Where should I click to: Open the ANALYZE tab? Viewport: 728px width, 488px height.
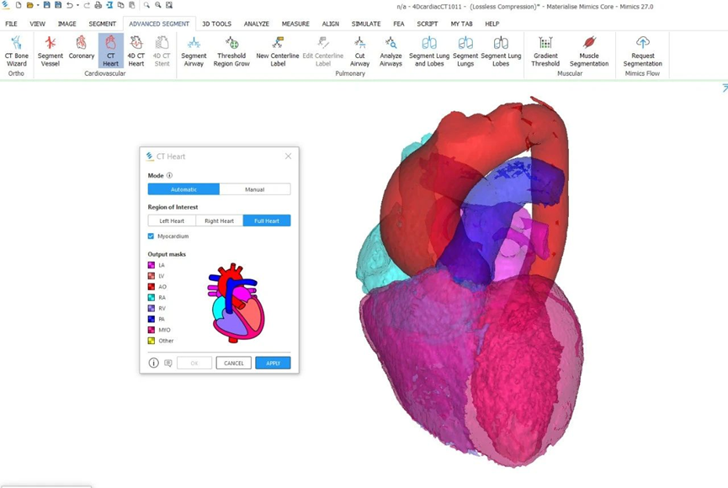point(257,24)
